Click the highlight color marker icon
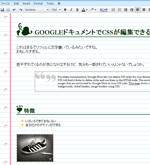 (92, 9)
